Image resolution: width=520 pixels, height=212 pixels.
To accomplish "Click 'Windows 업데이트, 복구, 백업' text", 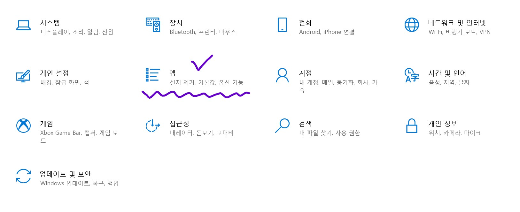I will pyautogui.click(x=79, y=183).
